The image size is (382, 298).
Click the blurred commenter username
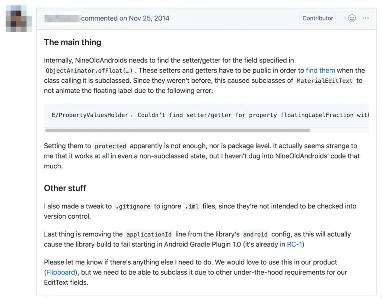[x=62, y=18]
